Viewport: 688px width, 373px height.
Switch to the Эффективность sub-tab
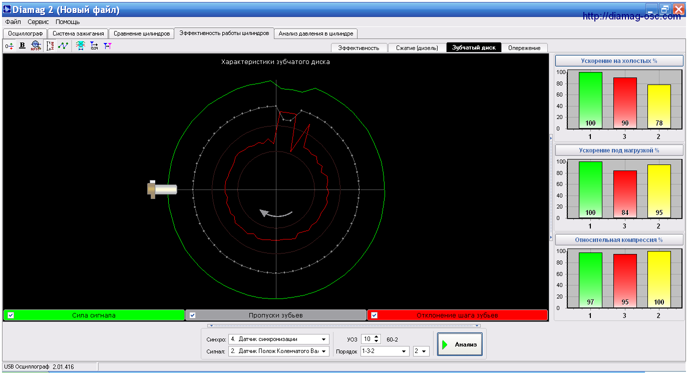coord(359,48)
